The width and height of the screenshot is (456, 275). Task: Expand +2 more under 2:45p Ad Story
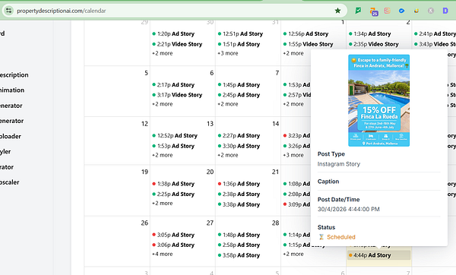click(x=228, y=104)
